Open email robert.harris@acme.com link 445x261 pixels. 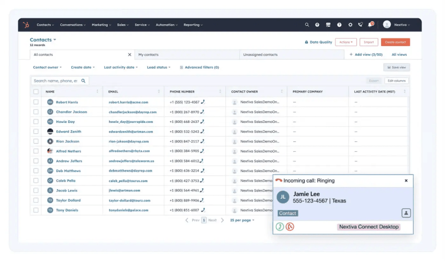pyautogui.click(x=128, y=102)
